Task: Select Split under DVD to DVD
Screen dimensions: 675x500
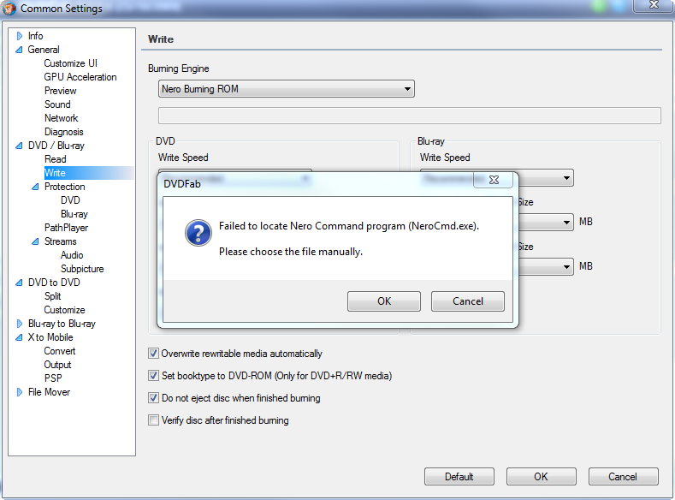Action: [52, 296]
